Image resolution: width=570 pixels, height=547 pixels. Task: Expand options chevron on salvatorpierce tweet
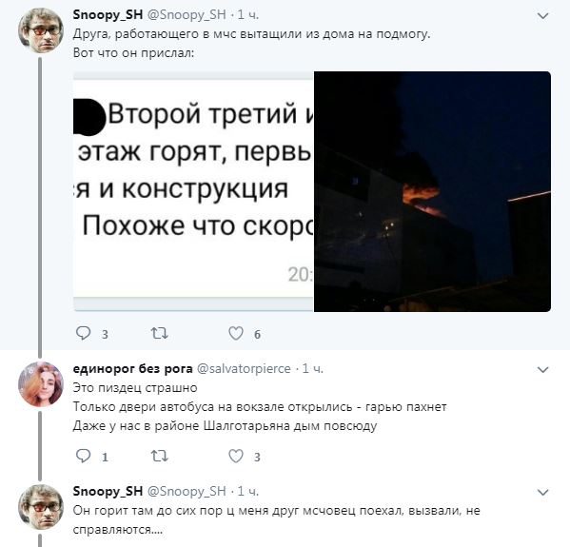click(x=542, y=370)
